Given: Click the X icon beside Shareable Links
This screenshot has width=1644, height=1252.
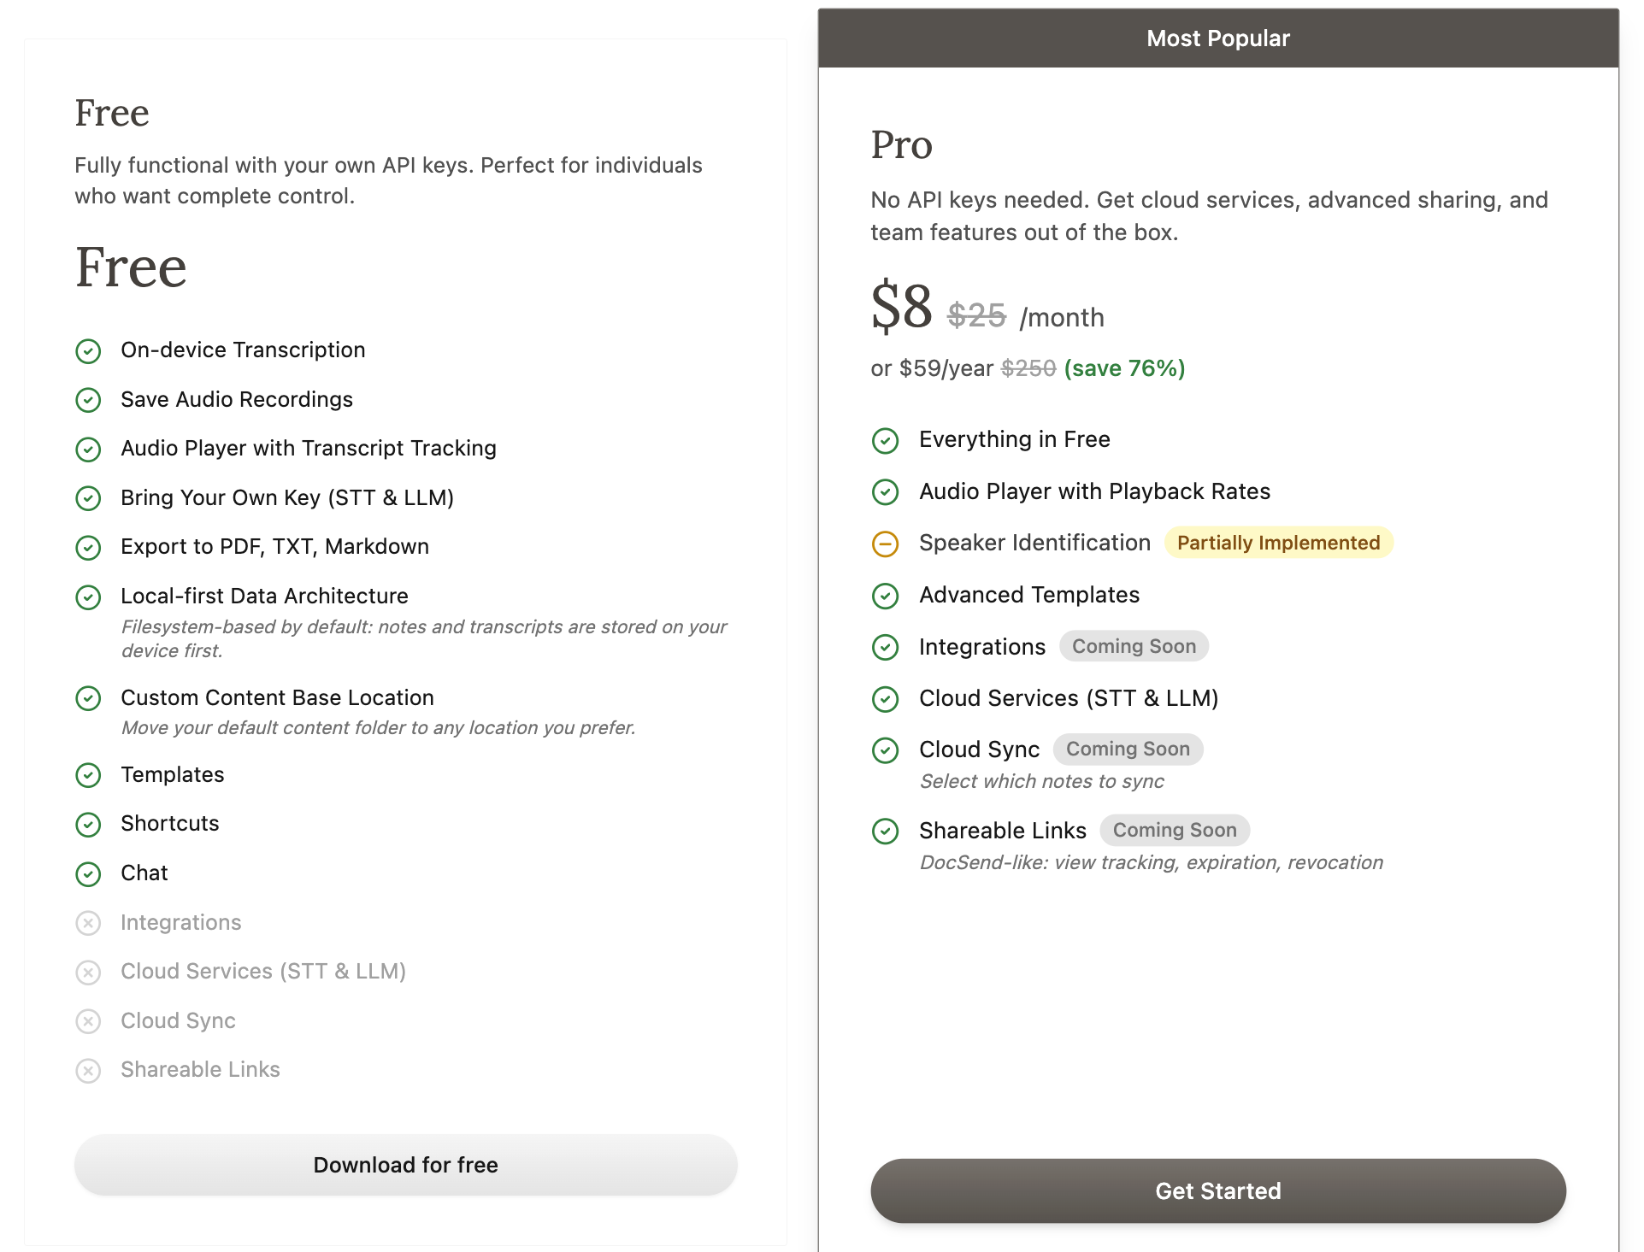Looking at the screenshot, I should pos(89,1070).
